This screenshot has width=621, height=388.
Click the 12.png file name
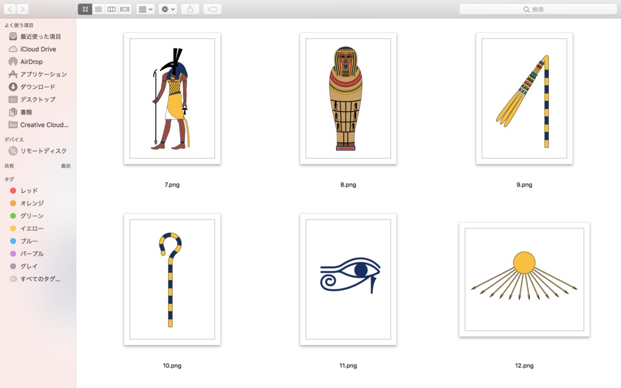pyautogui.click(x=525, y=366)
